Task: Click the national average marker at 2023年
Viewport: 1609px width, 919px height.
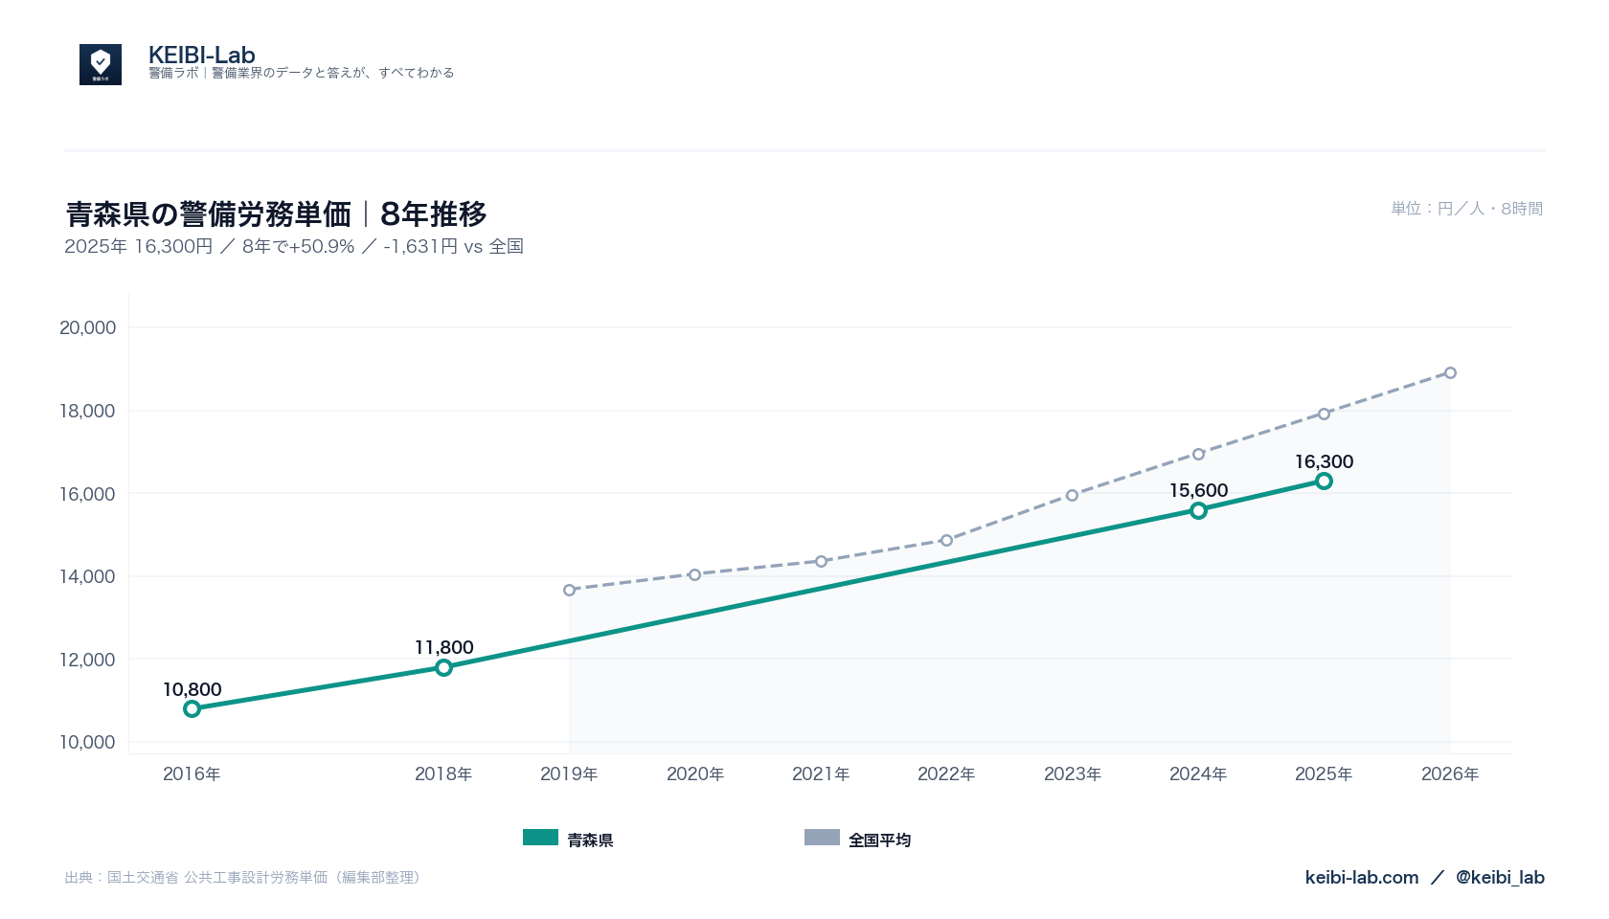Action: click(x=1072, y=495)
